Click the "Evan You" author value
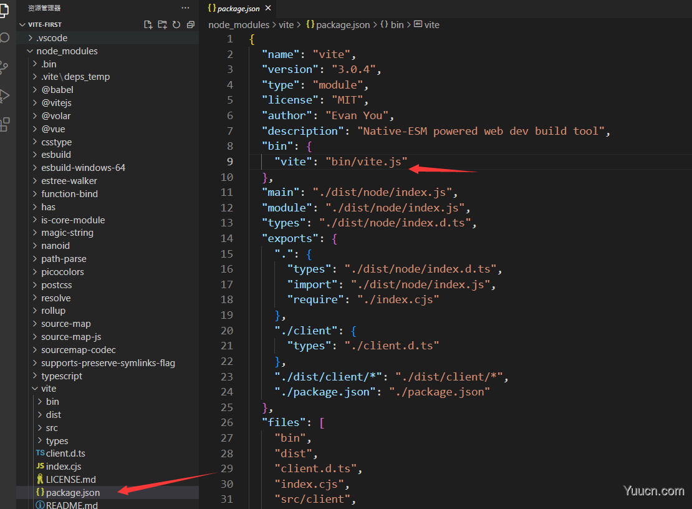This screenshot has width=692, height=509. [x=357, y=115]
